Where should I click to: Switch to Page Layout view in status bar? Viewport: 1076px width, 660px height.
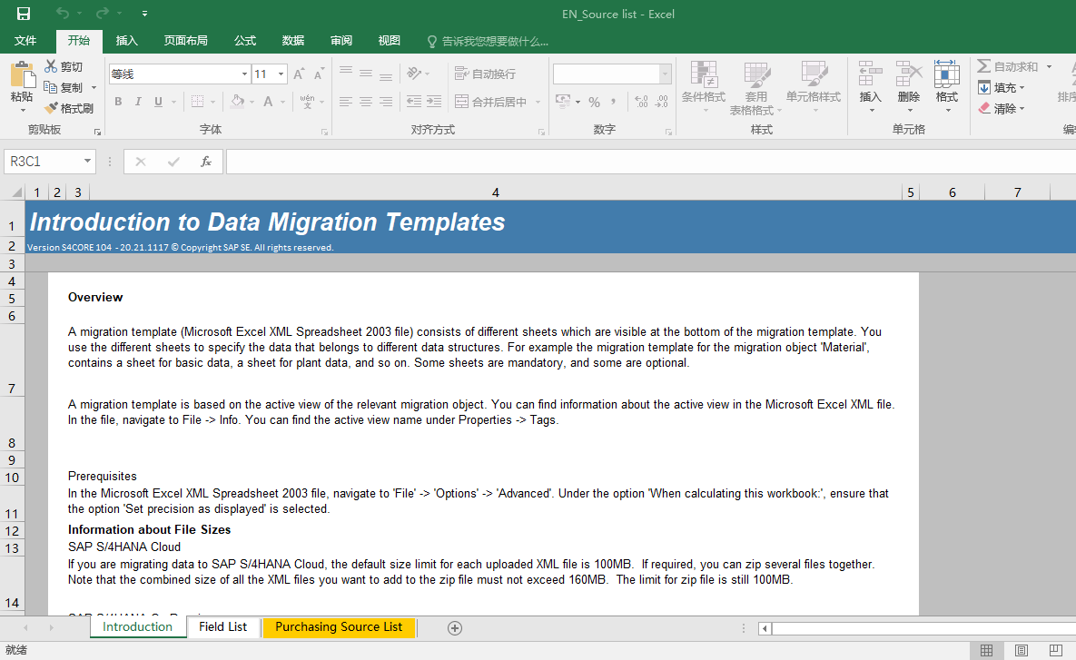point(1022,650)
